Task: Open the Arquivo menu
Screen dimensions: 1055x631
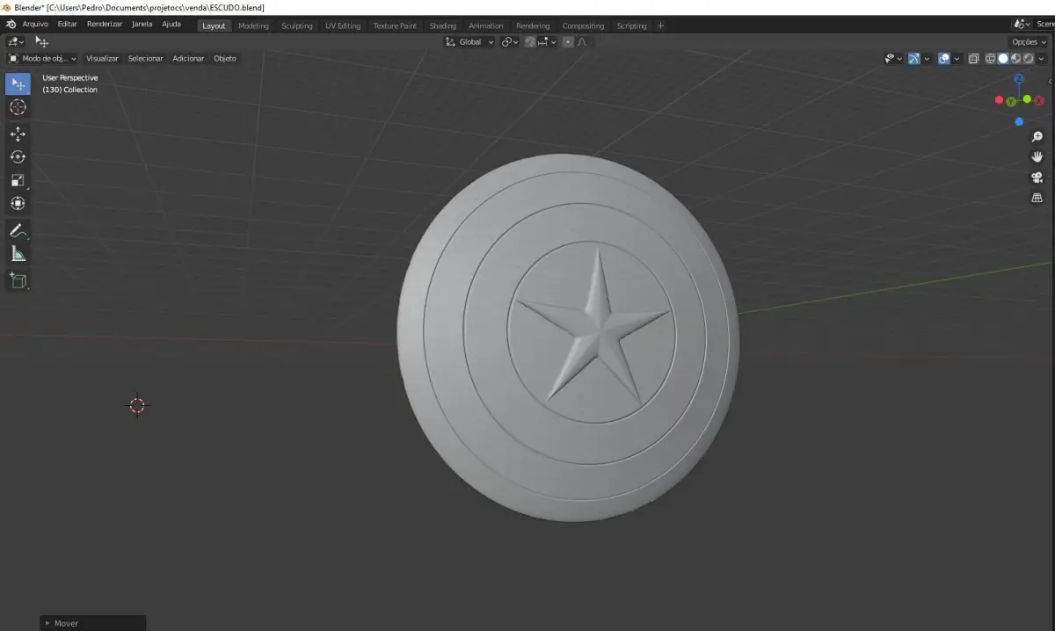Action: [x=36, y=25]
